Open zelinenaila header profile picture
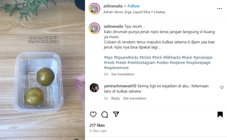The image size is (227, 140). [x=94, y=9]
